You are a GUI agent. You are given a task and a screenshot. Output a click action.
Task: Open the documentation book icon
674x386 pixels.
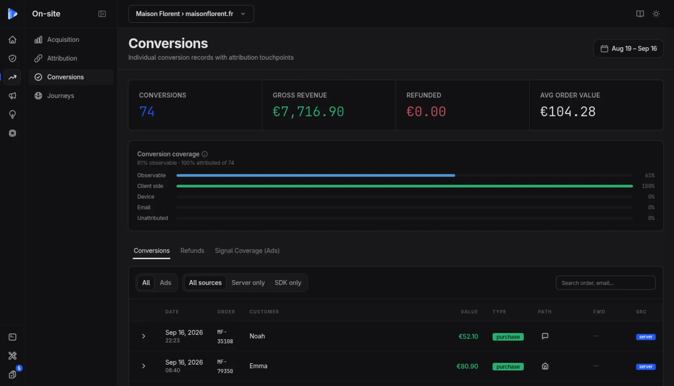640,14
